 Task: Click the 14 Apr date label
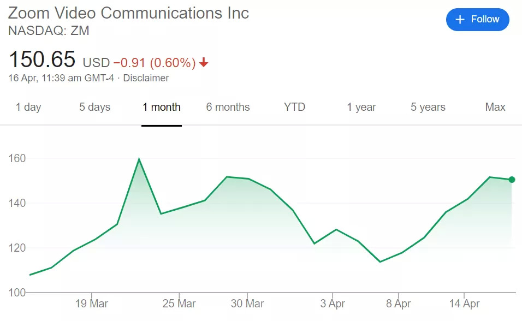click(464, 304)
